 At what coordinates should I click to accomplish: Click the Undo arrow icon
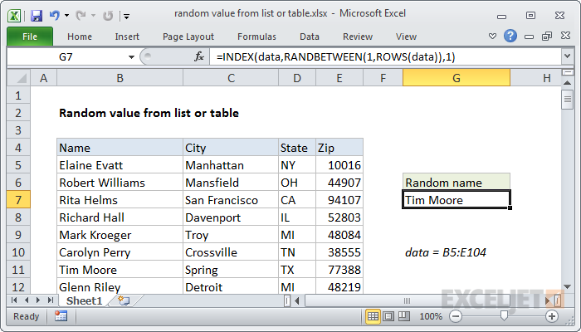point(55,15)
